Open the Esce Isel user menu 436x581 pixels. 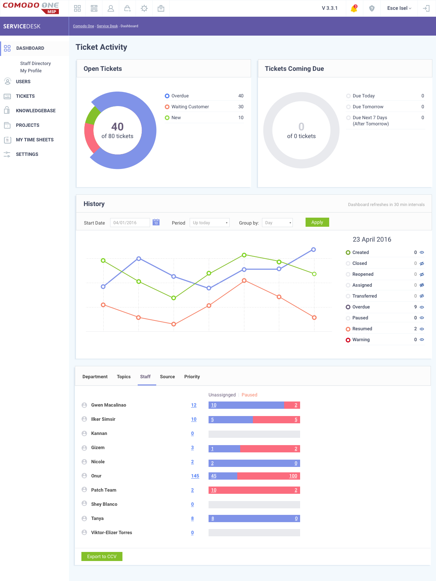click(x=399, y=8)
